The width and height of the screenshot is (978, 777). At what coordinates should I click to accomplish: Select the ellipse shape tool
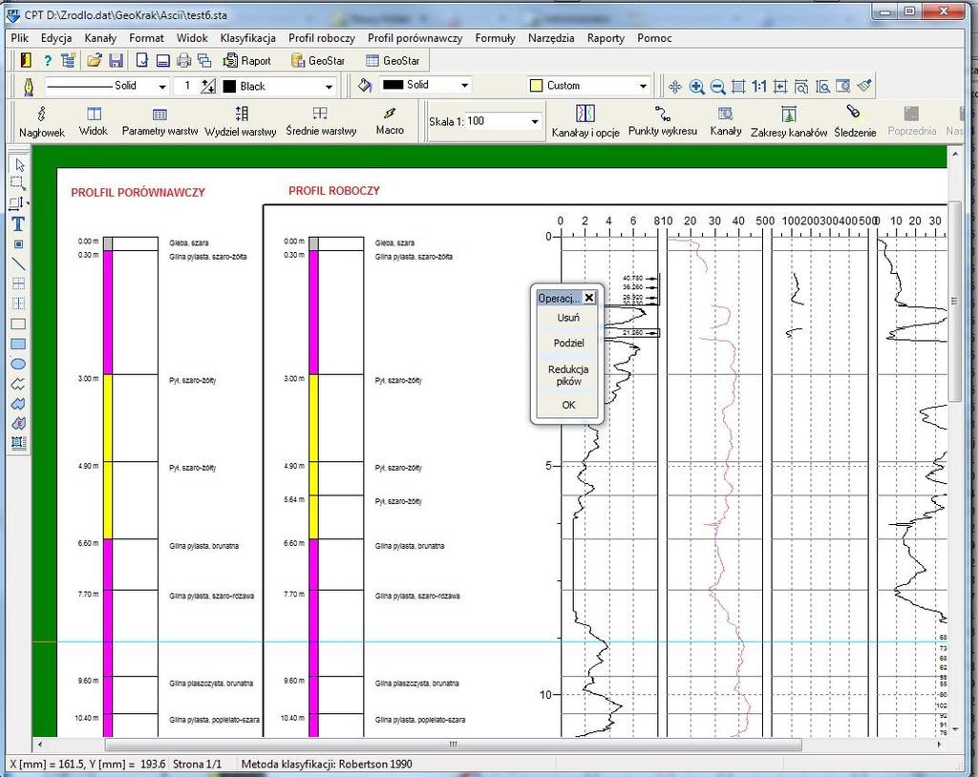pyautogui.click(x=18, y=364)
